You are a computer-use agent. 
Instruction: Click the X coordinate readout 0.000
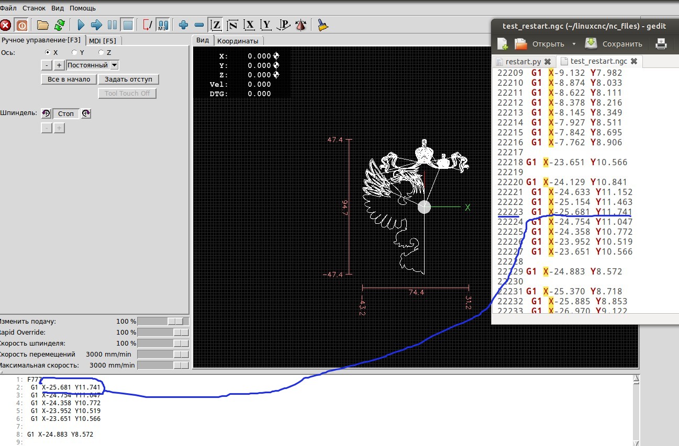point(260,56)
